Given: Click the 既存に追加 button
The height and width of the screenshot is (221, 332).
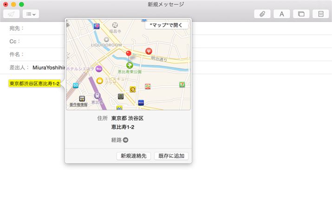Looking at the screenshot, I should tap(171, 156).
